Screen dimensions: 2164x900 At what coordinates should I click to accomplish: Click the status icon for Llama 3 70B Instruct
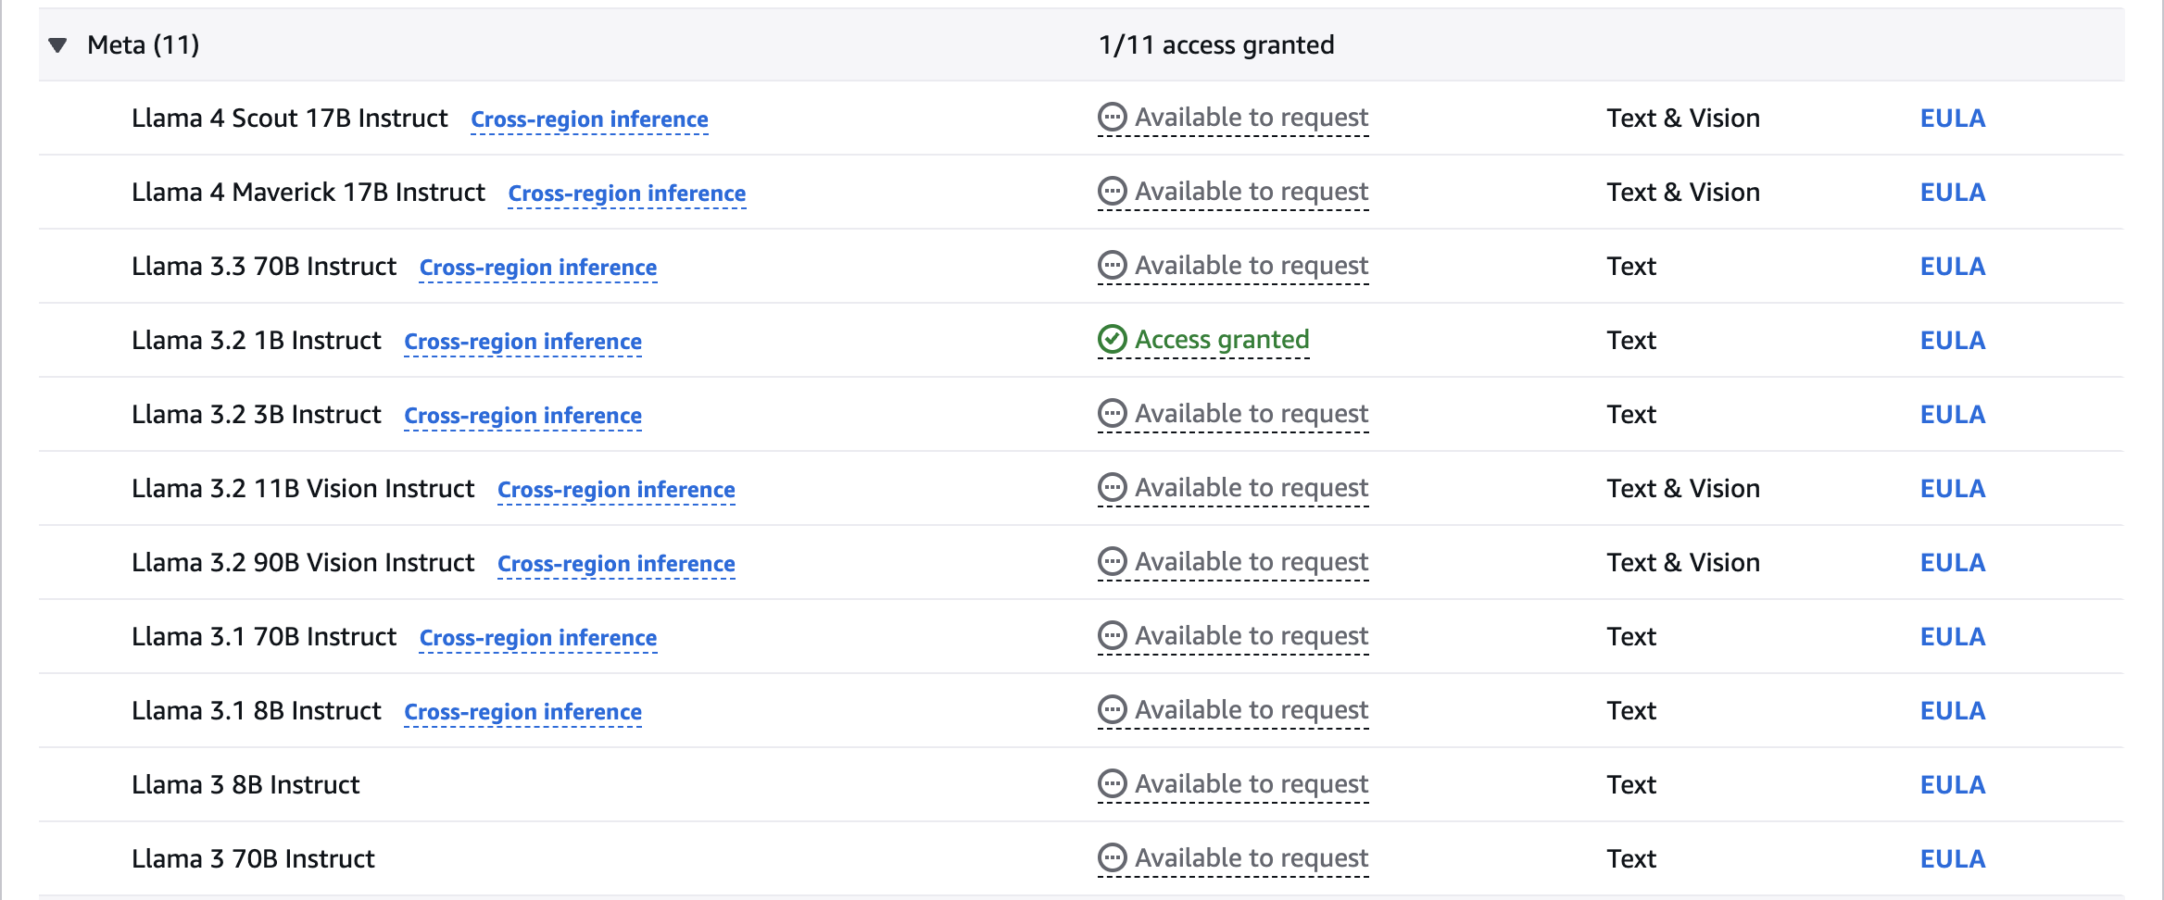(1112, 858)
